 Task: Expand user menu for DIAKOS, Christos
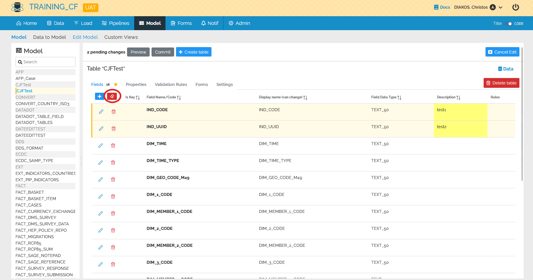[501, 7]
